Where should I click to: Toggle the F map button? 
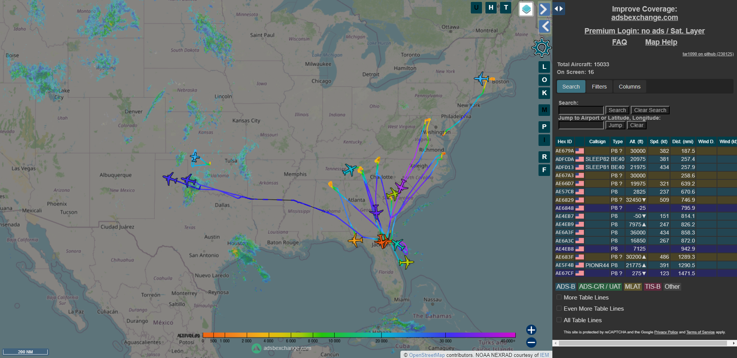click(x=544, y=170)
